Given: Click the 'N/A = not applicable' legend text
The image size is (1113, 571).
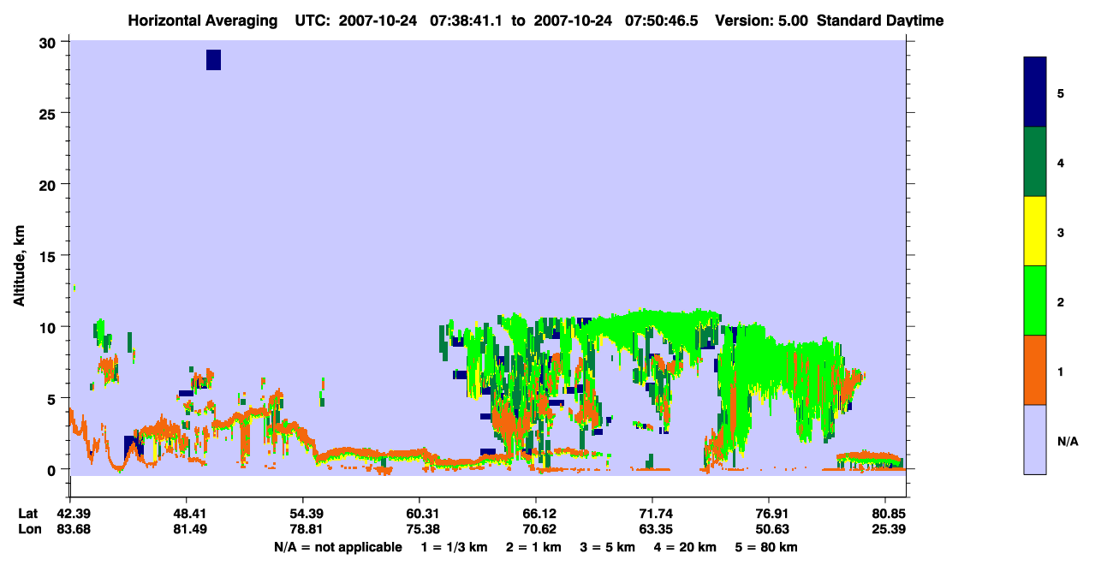Looking at the screenshot, I should 337,547.
